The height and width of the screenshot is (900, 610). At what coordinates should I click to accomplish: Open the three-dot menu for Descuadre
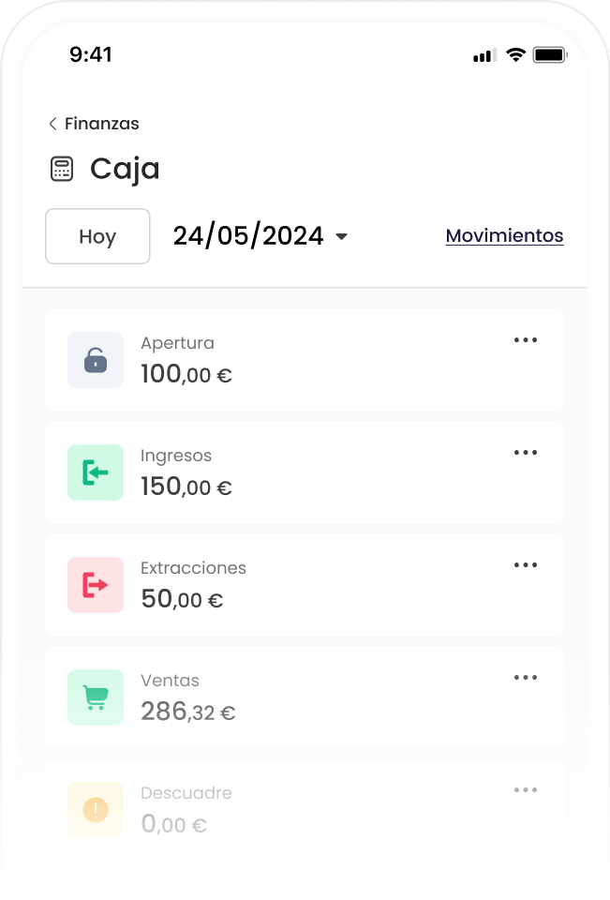[x=526, y=790]
